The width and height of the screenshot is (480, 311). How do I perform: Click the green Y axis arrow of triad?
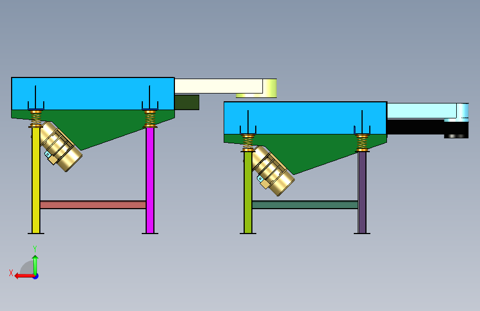35,265
